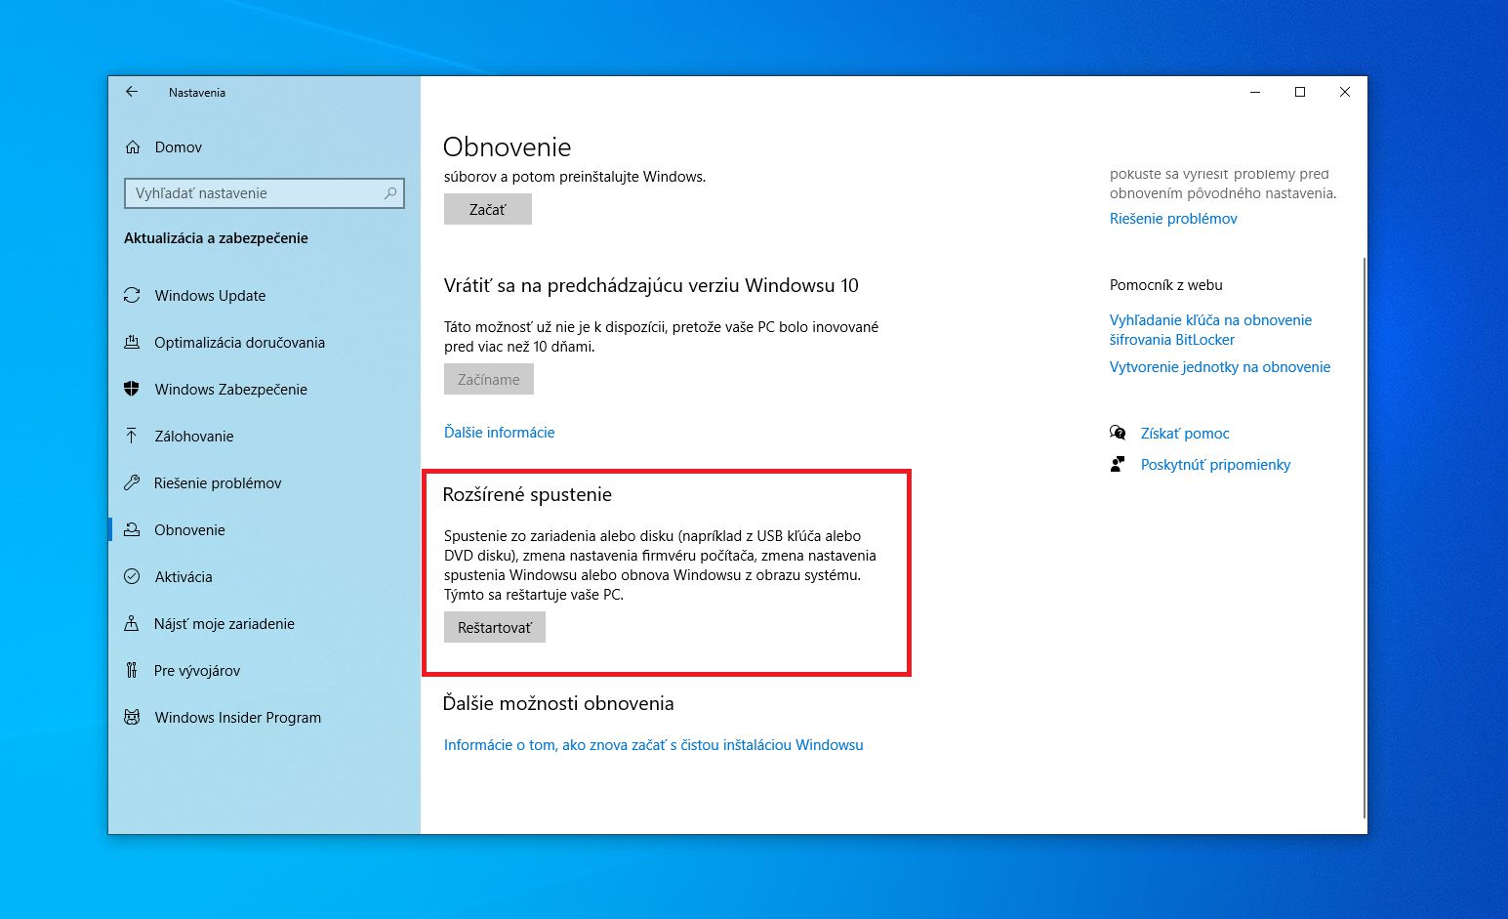
Task: Open Domov home icon
Action: coord(133,147)
